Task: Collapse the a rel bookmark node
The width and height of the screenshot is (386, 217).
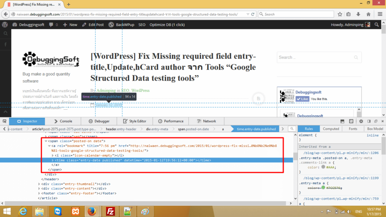Action: tap(49, 146)
